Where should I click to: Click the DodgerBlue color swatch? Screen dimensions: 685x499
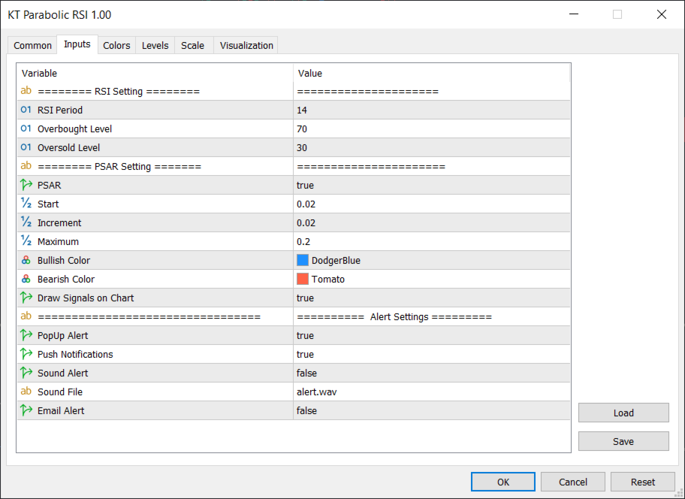[303, 261]
